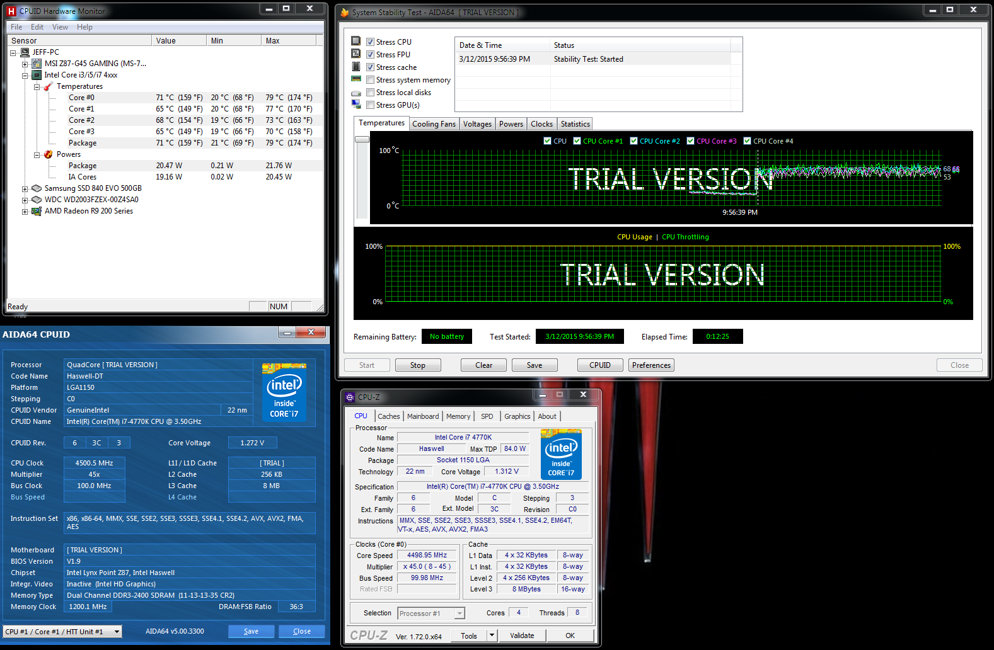The height and width of the screenshot is (650, 994).
Task: Click Validate in CPU-Z
Action: click(522, 636)
